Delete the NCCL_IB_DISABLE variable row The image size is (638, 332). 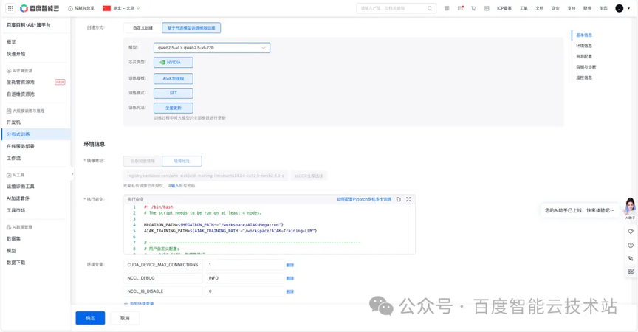(x=289, y=291)
